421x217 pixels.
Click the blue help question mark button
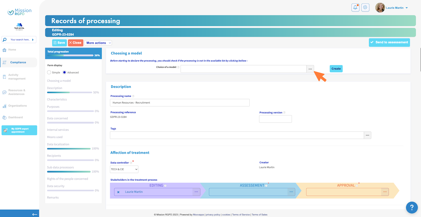[412, 207]
